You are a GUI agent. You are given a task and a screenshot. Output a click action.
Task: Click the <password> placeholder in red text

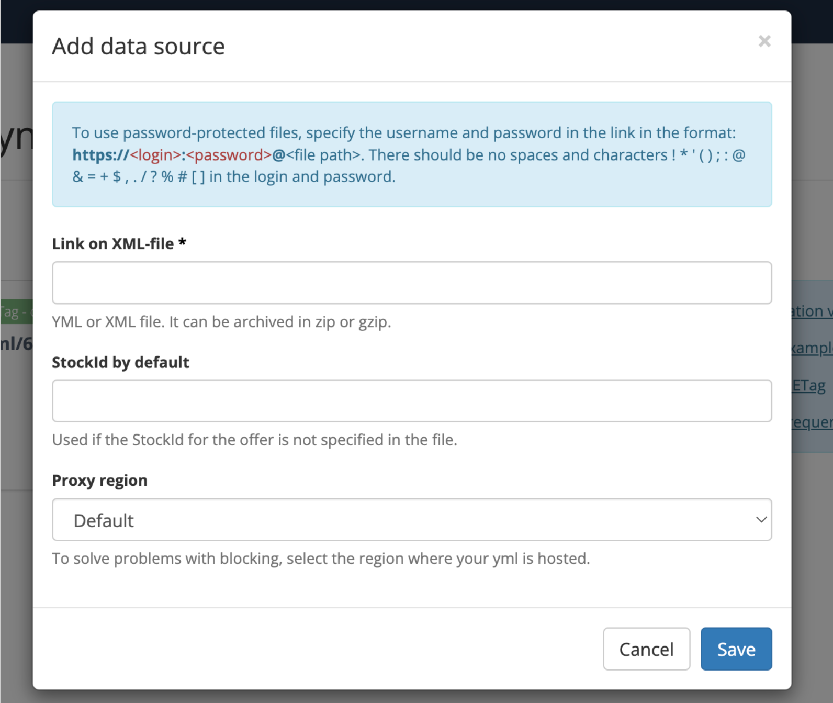coord(229,155)
